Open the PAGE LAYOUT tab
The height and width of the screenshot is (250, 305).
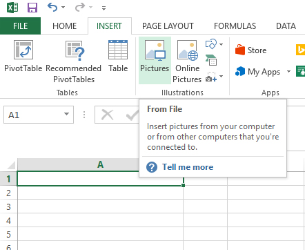[x=168, y=26]
